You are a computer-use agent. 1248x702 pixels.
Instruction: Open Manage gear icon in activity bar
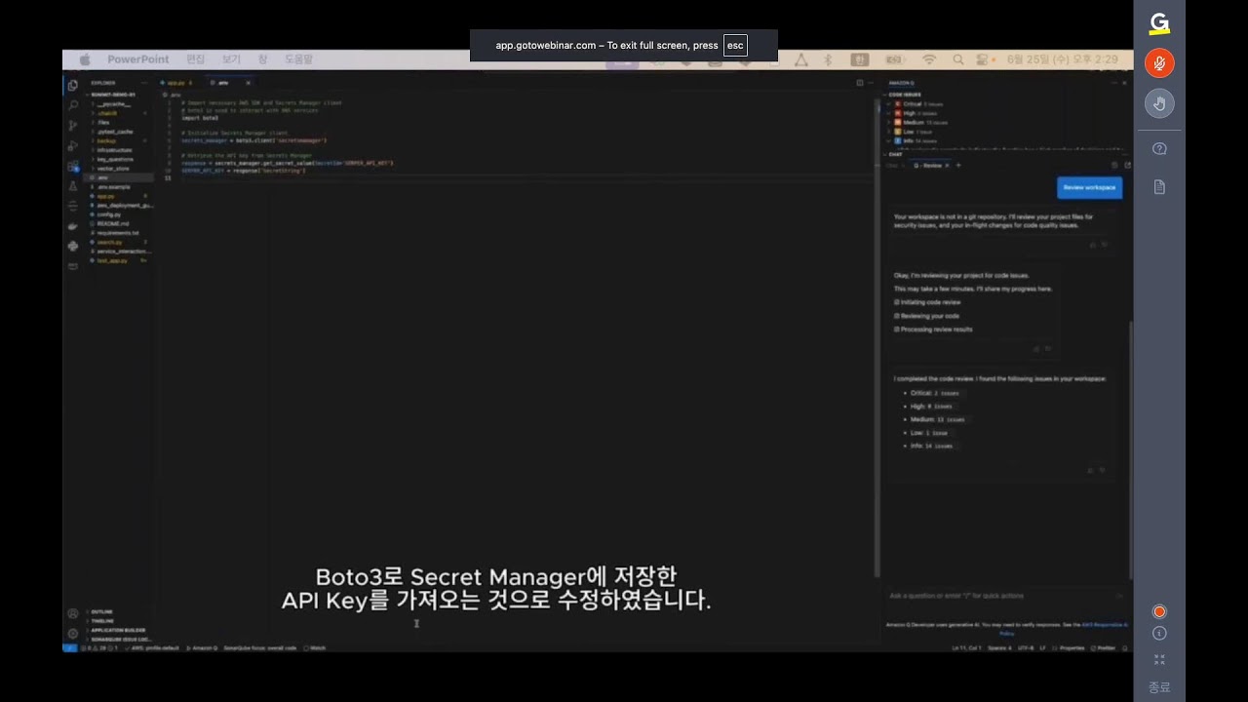[72, 634]
